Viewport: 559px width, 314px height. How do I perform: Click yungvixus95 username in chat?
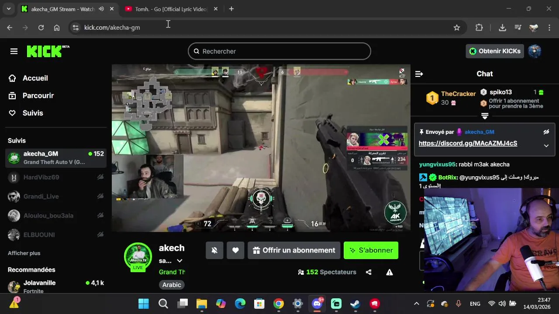(x=437, y=164)
